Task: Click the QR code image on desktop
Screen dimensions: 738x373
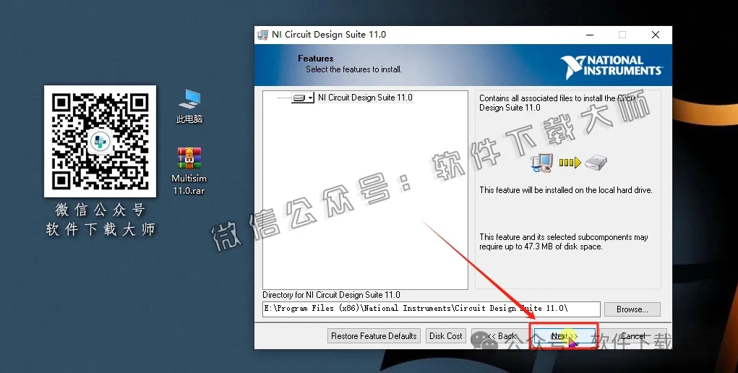Action: tap(100, 141)
